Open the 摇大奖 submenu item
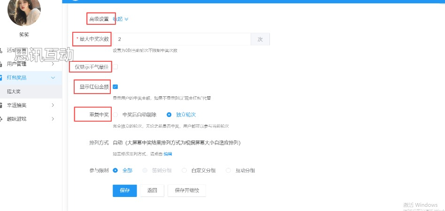Viewport: 445px width, 211px height. tap(13, 91)
